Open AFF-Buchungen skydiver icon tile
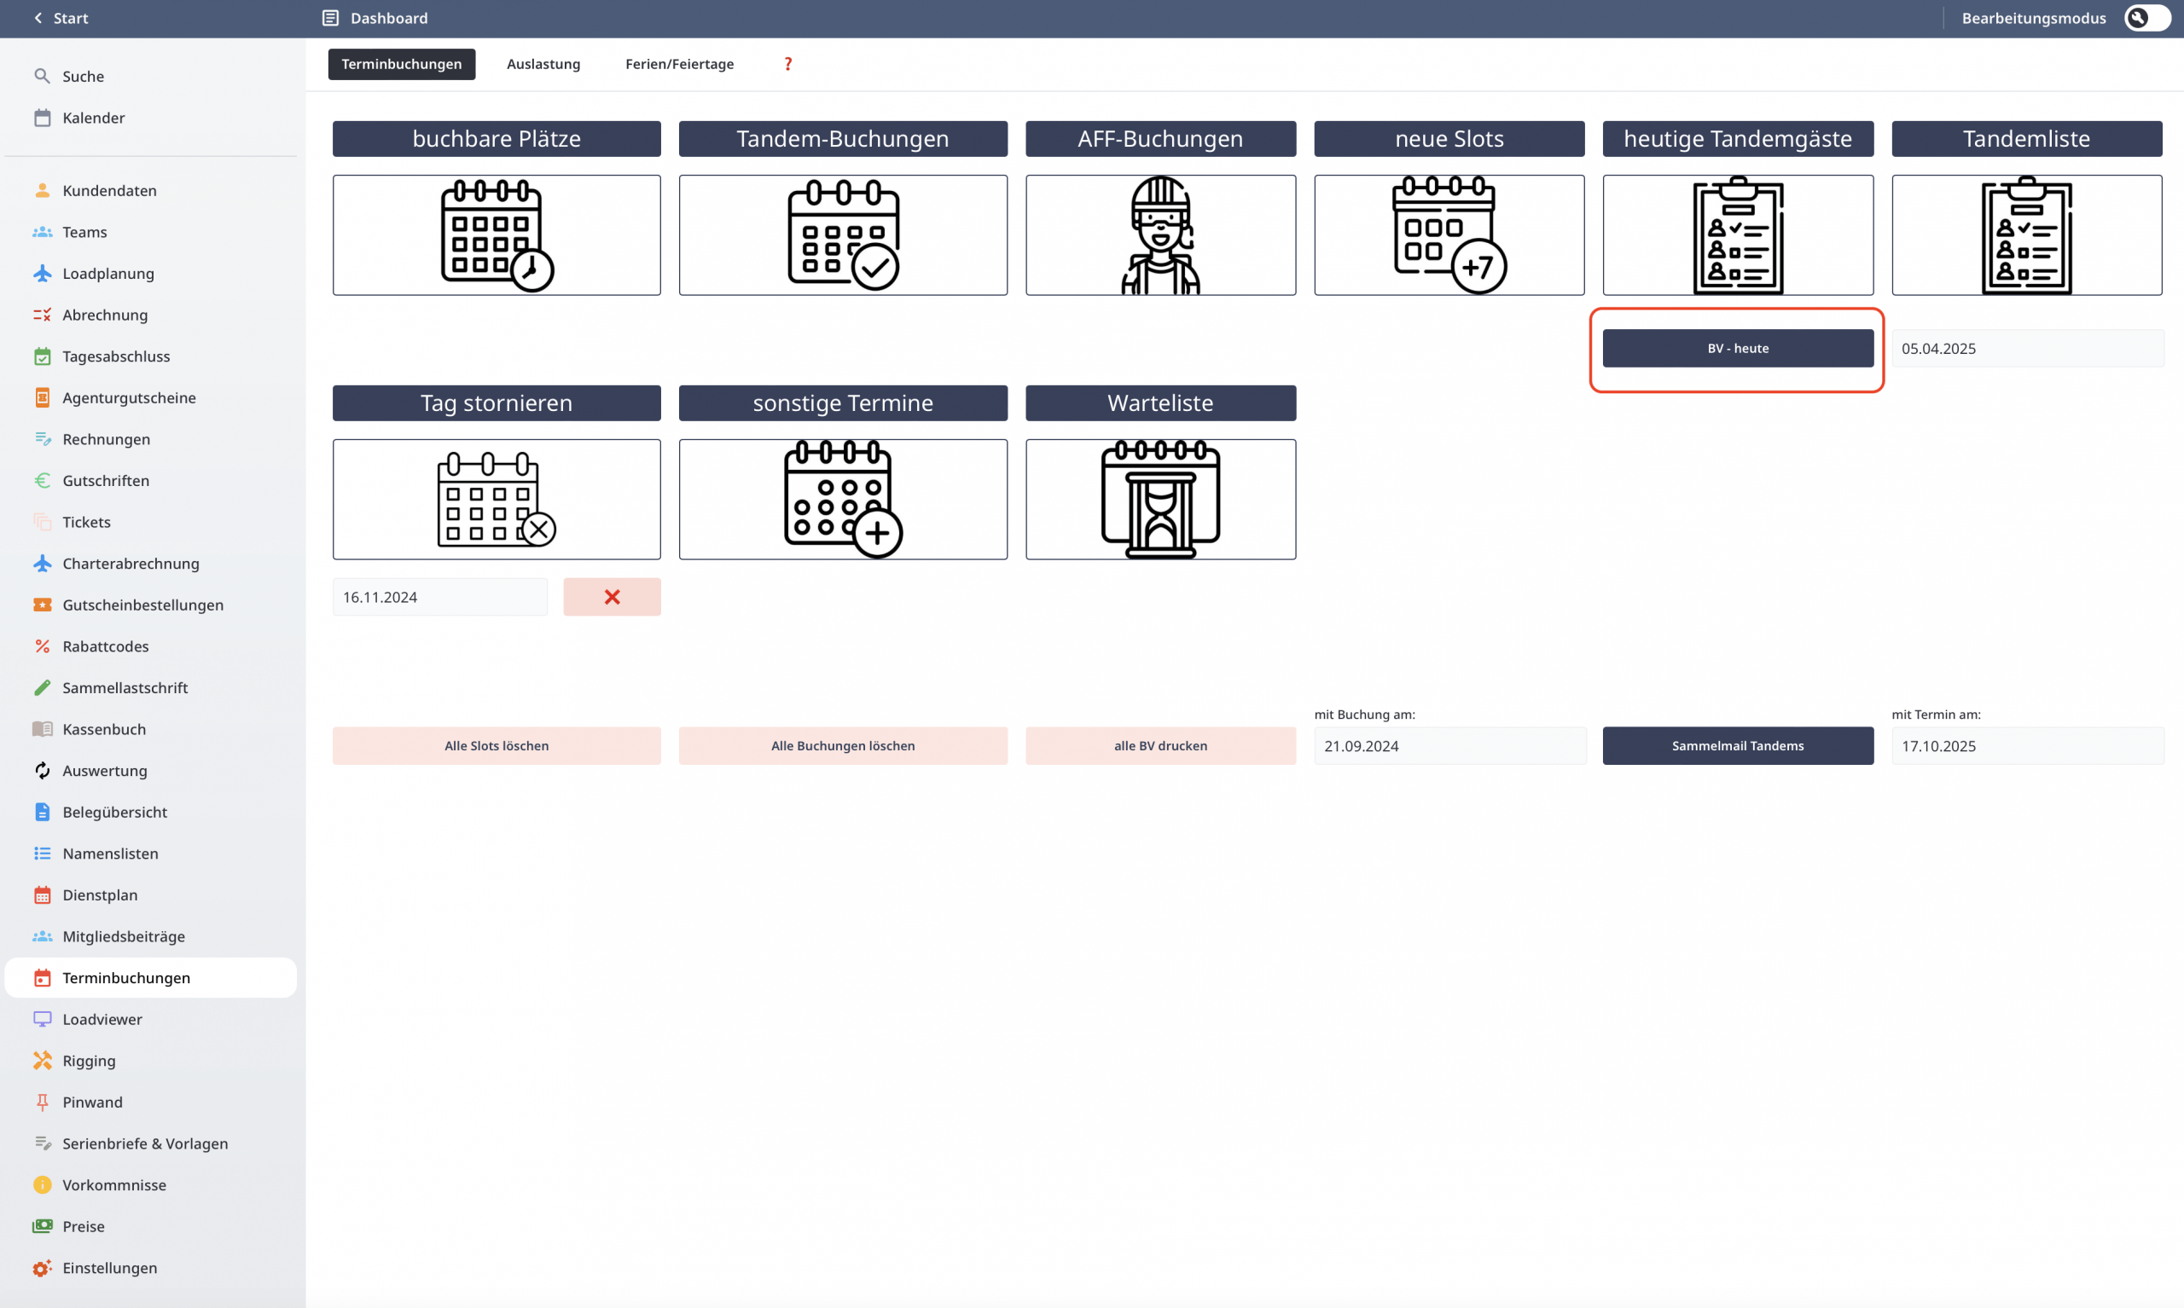This screenshot has height=1308, width=2184. tap(1159, 234)
